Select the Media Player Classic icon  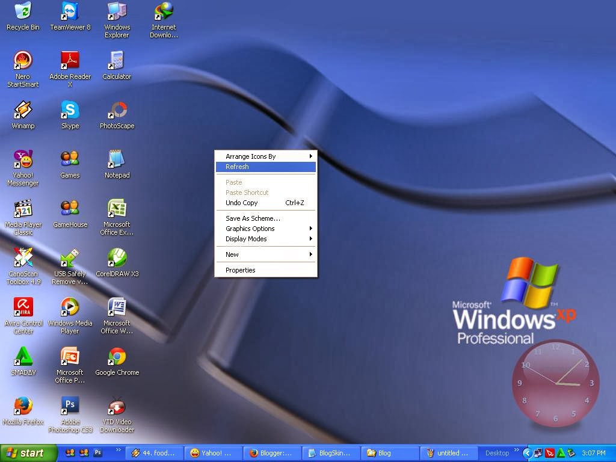coord(23,217)
